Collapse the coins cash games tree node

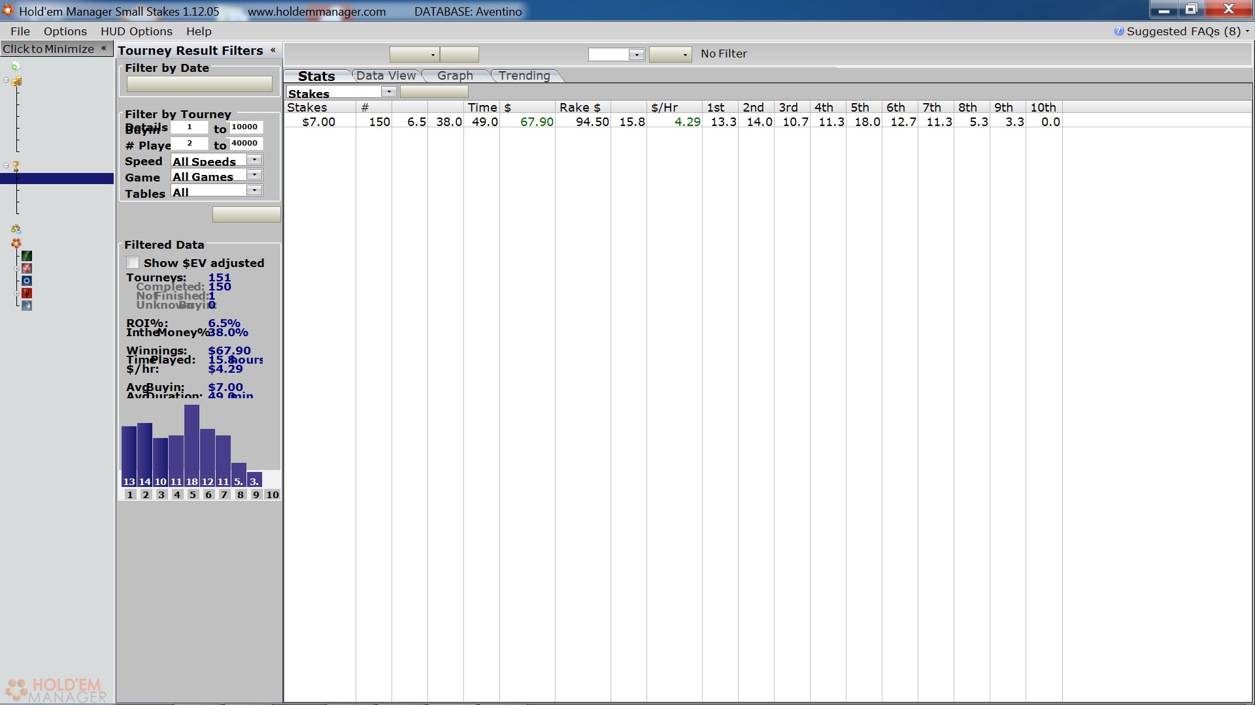[6, 80]
